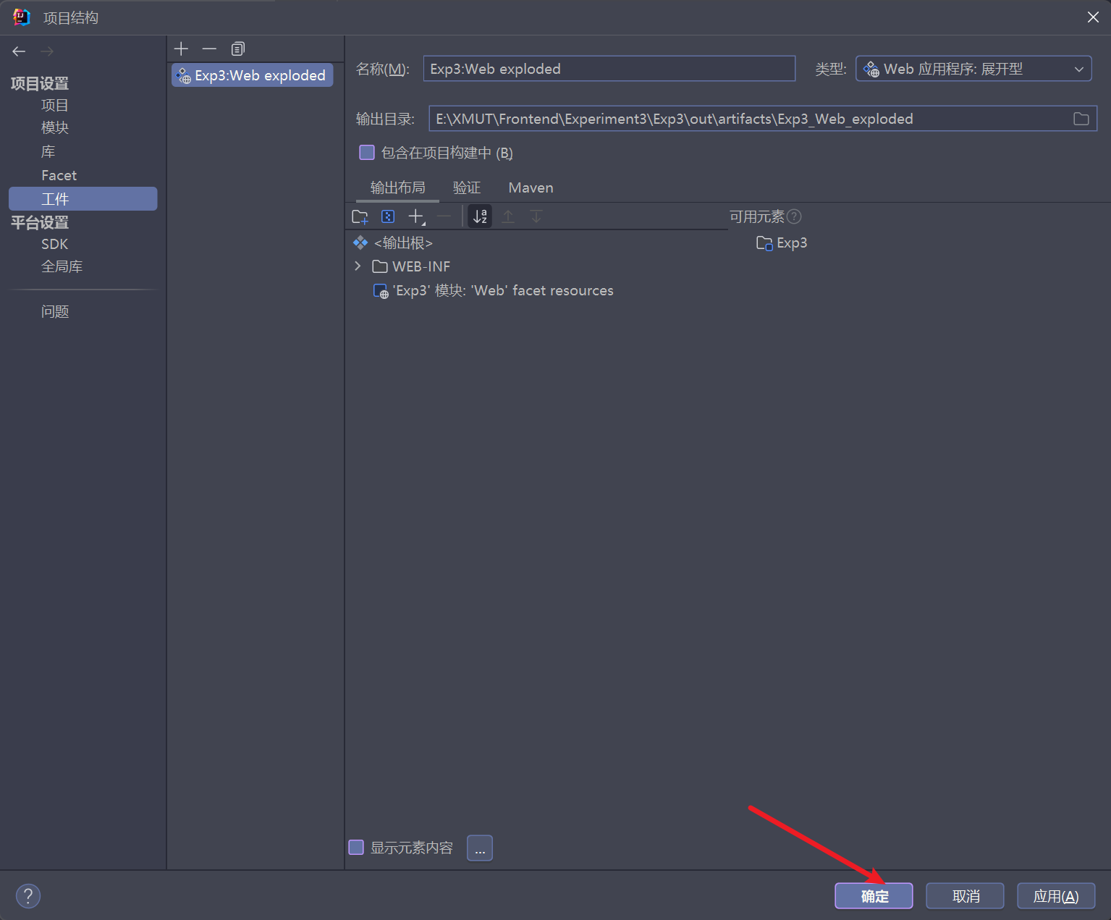The image size is (1111, 920).
Task: Click 确定 button
Action: click(874, 896)
